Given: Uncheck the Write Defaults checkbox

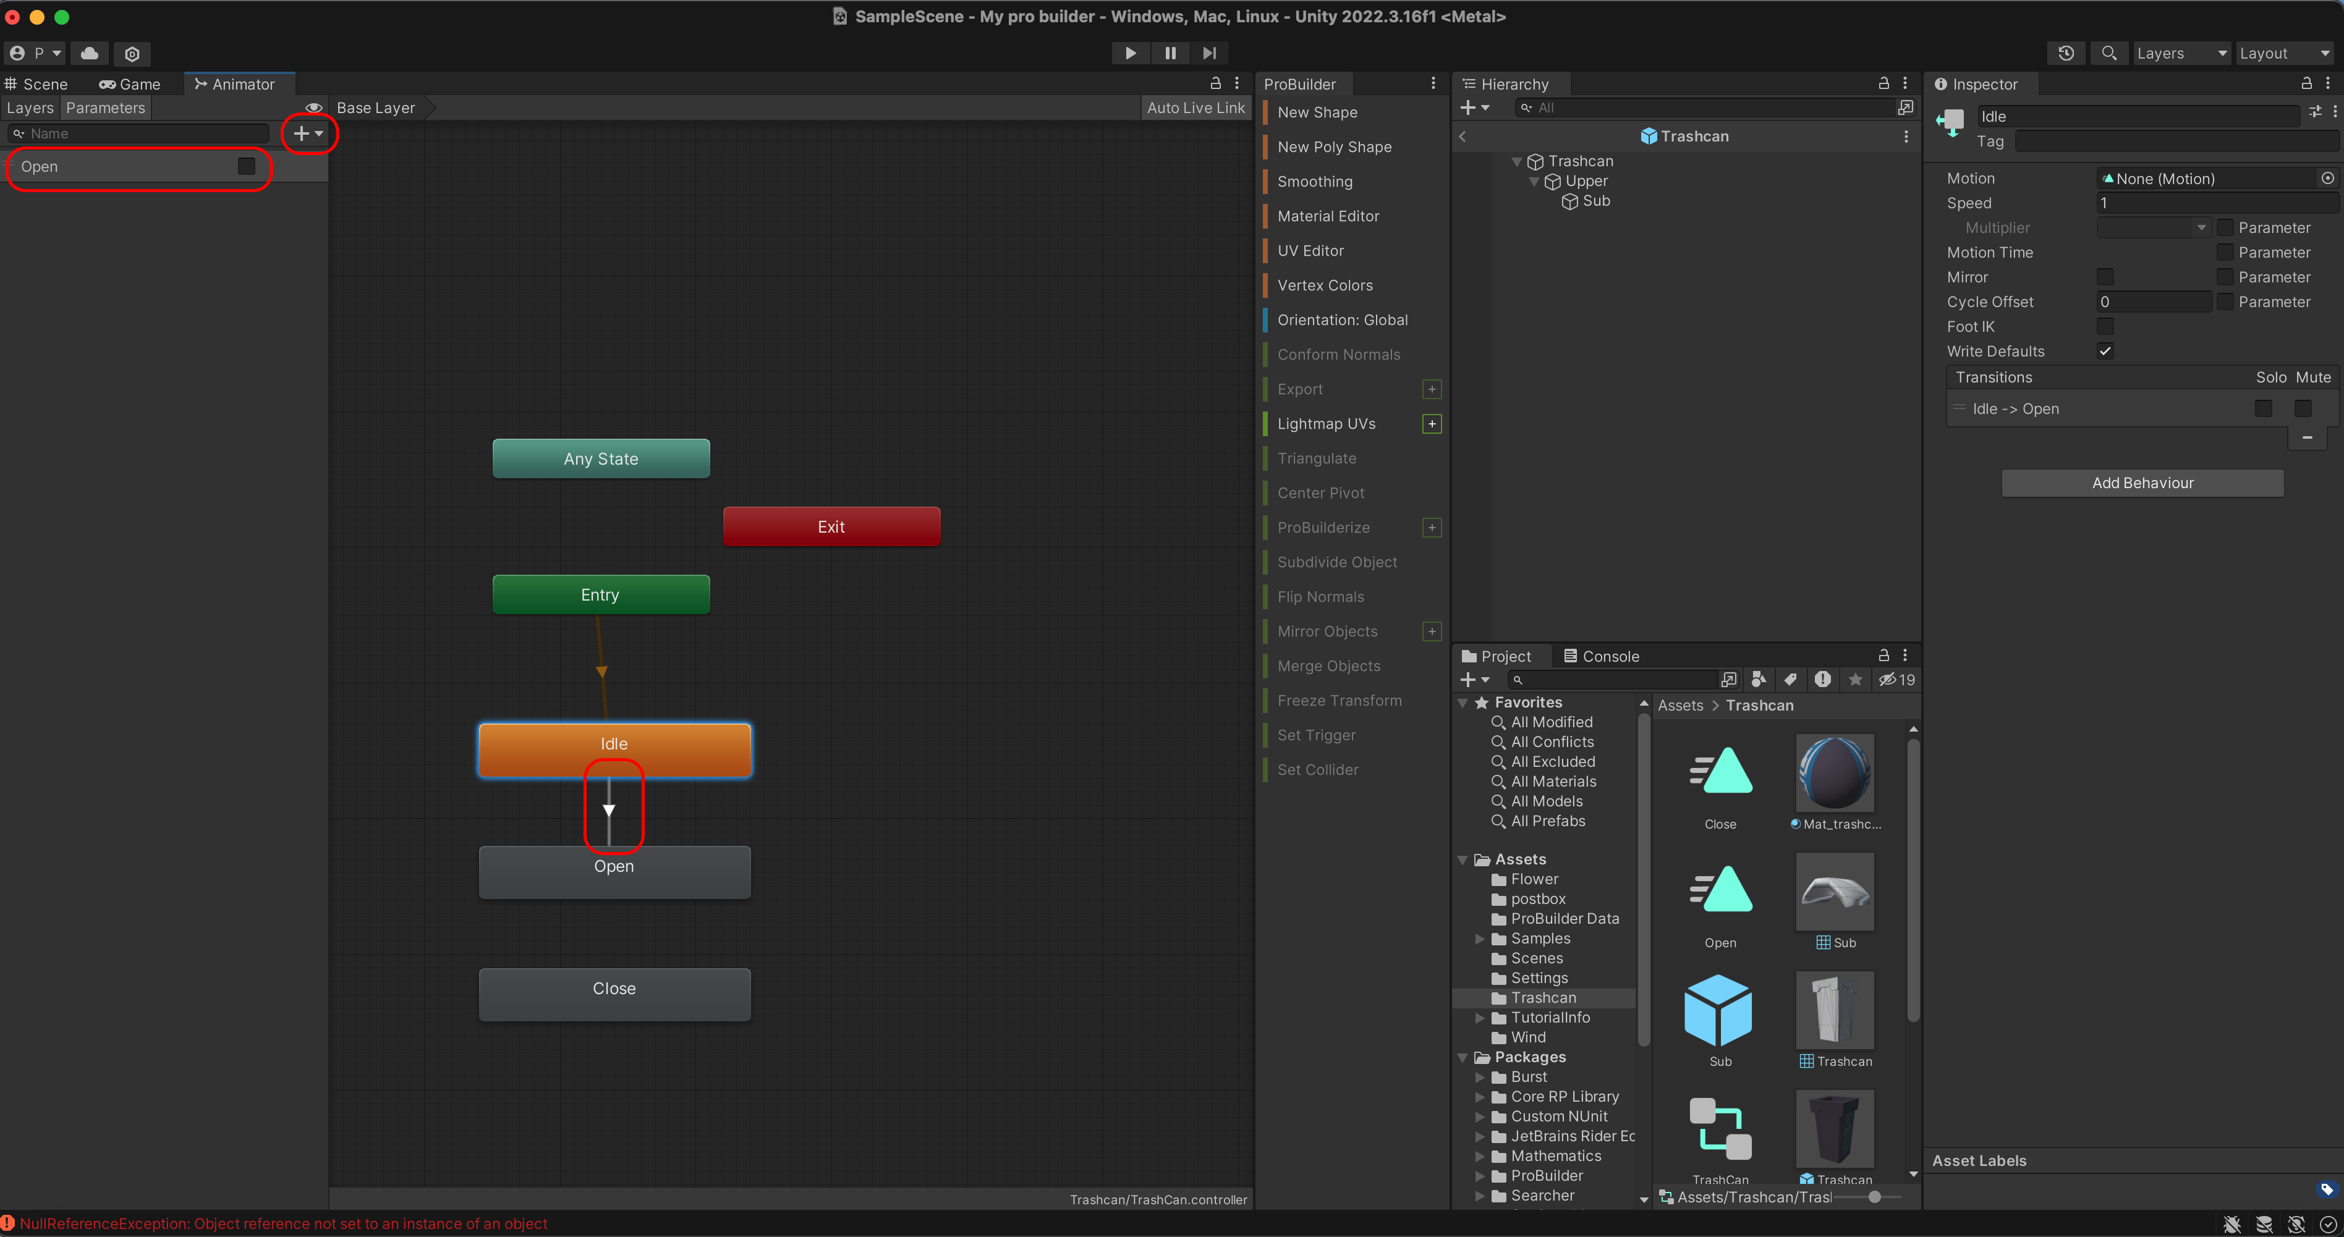Looking at the screenshot, I should (2105, 351).
